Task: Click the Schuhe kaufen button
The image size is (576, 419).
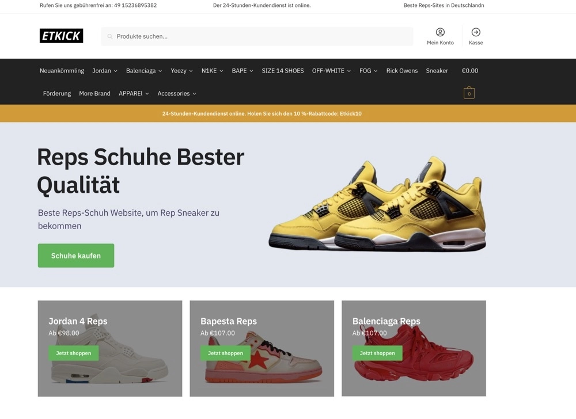Action: (x=76, y=256)
